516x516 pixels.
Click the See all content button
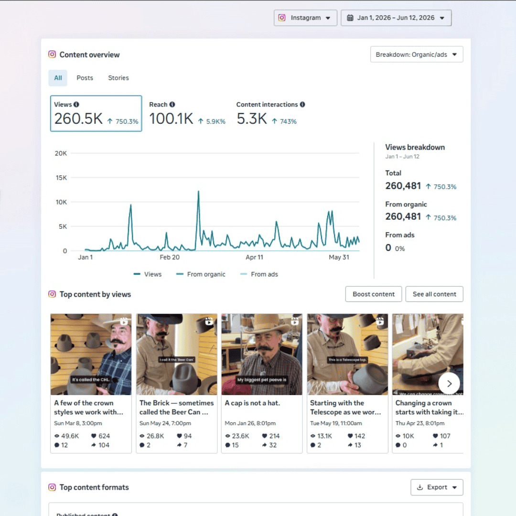[434, 294]
